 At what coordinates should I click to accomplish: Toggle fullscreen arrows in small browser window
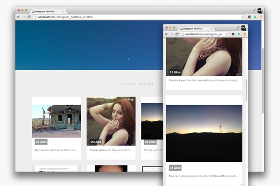(238, 27)
